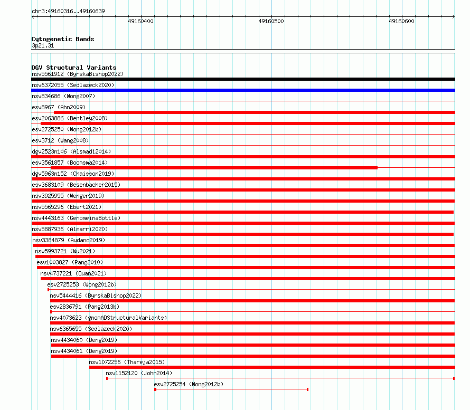Click the thick esv3561857 Boomsma2014 bar

(214, 168)
